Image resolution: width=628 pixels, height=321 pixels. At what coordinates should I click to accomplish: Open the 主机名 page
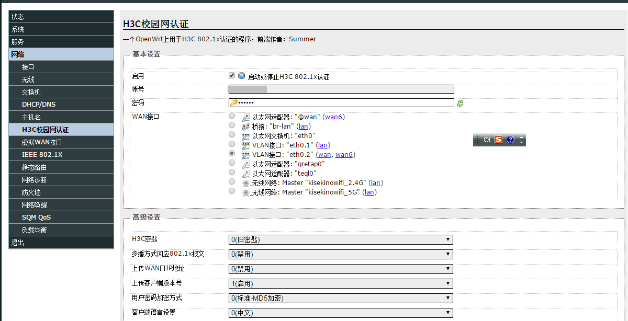61,117
